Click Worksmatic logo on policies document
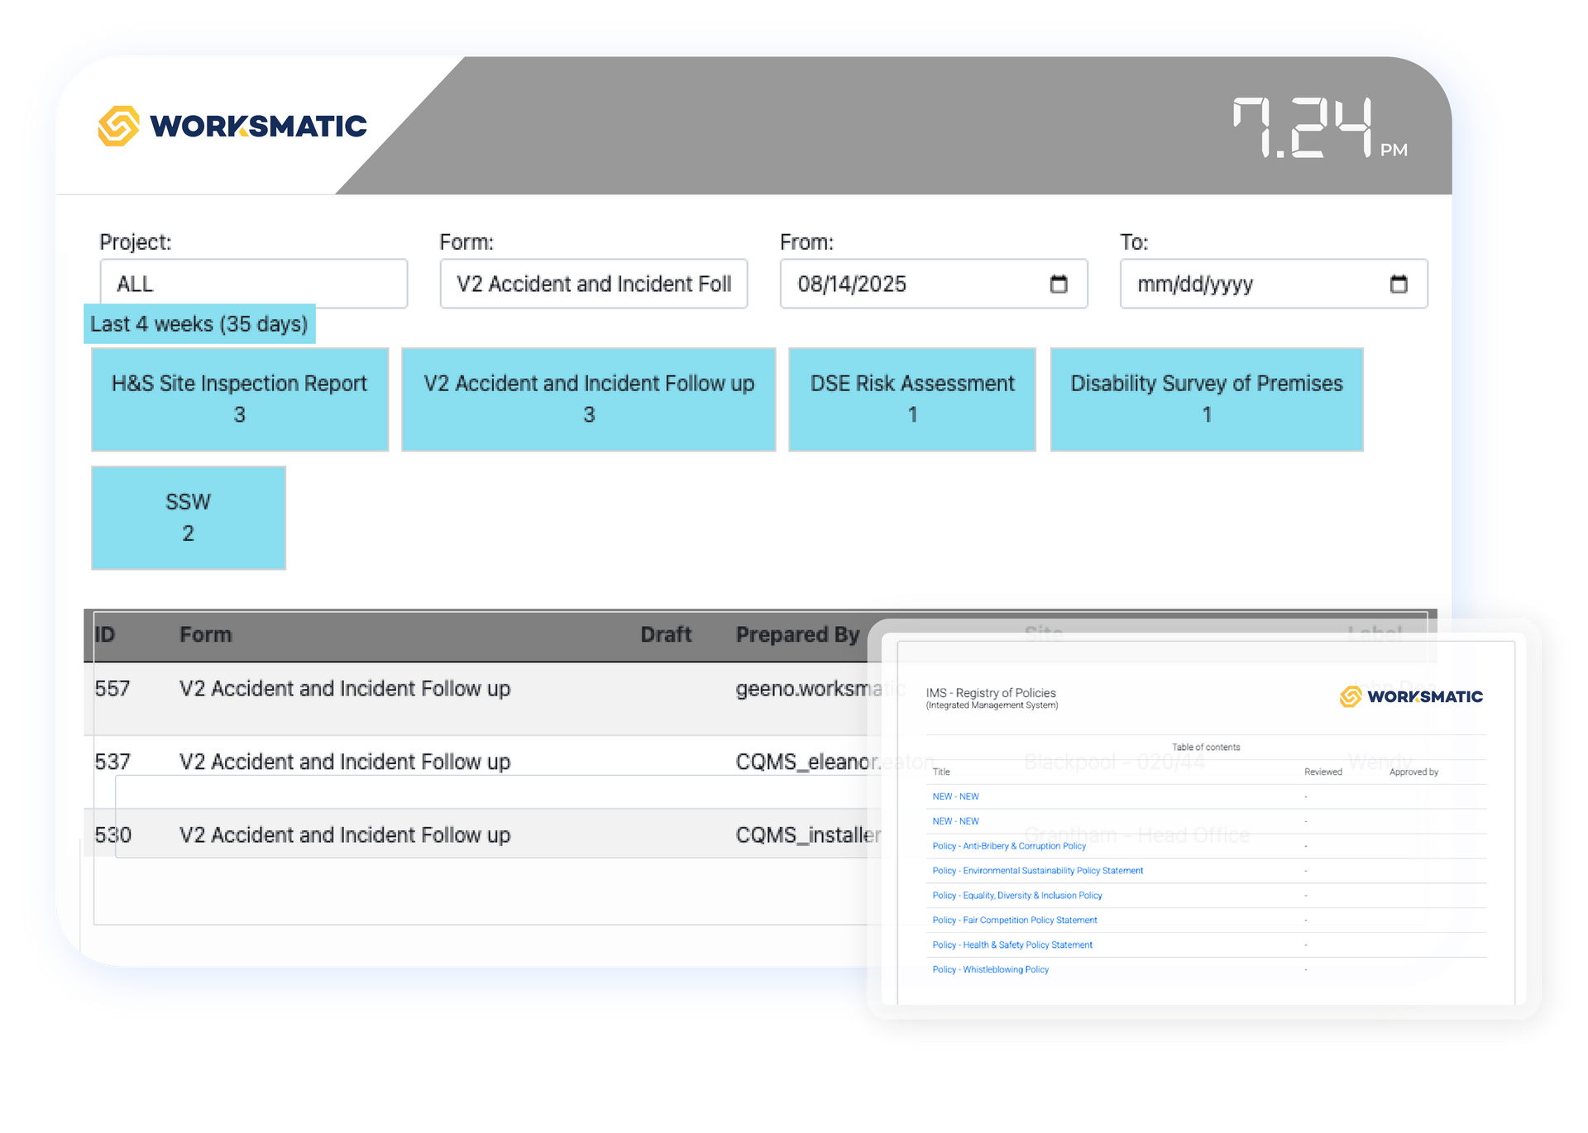The height and width of the screenshot is (1133, 1588). (x=1411, y=696)
